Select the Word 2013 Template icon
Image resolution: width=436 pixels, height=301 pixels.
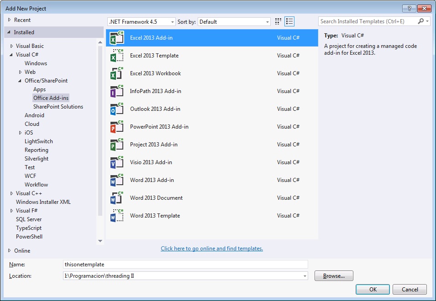pyautogui.click(x=117, y=215)
